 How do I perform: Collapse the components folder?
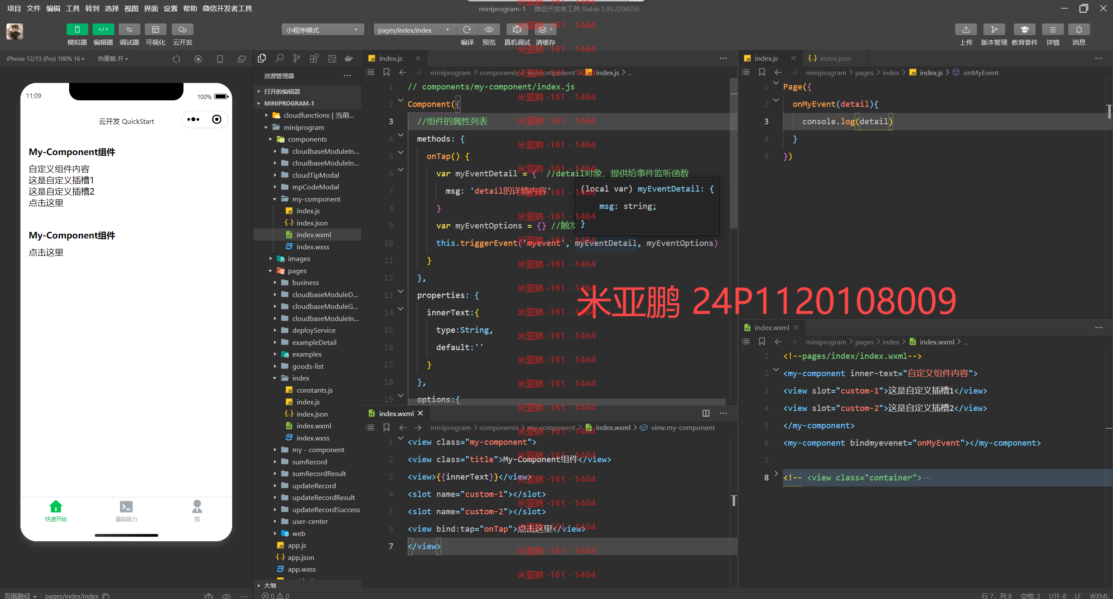(x=307, y=139)
